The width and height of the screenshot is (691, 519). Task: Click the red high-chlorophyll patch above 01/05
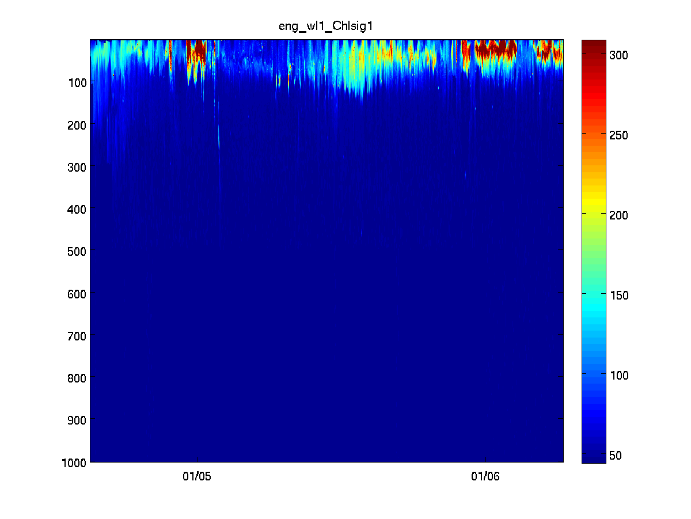coord(198,52)
